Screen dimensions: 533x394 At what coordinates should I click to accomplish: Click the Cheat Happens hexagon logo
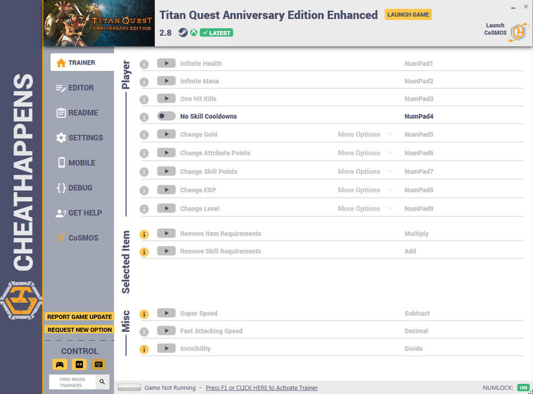pyautogui.click(x=21, y=300)
